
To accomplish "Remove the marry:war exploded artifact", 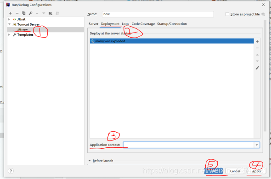I will coord(257,48).
